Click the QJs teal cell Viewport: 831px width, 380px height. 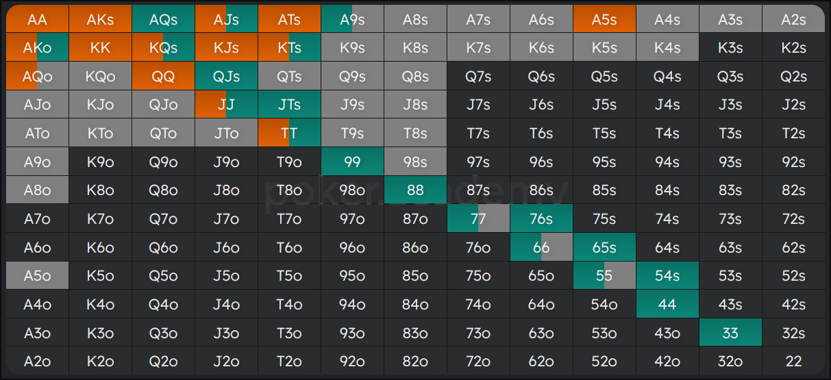(226, 76)
